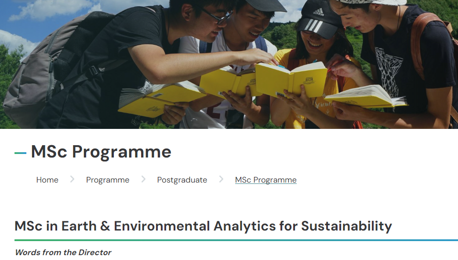Screen dimensions: 458x260
Task: Select the Words from the Director subheading
Action: (63, 253)
